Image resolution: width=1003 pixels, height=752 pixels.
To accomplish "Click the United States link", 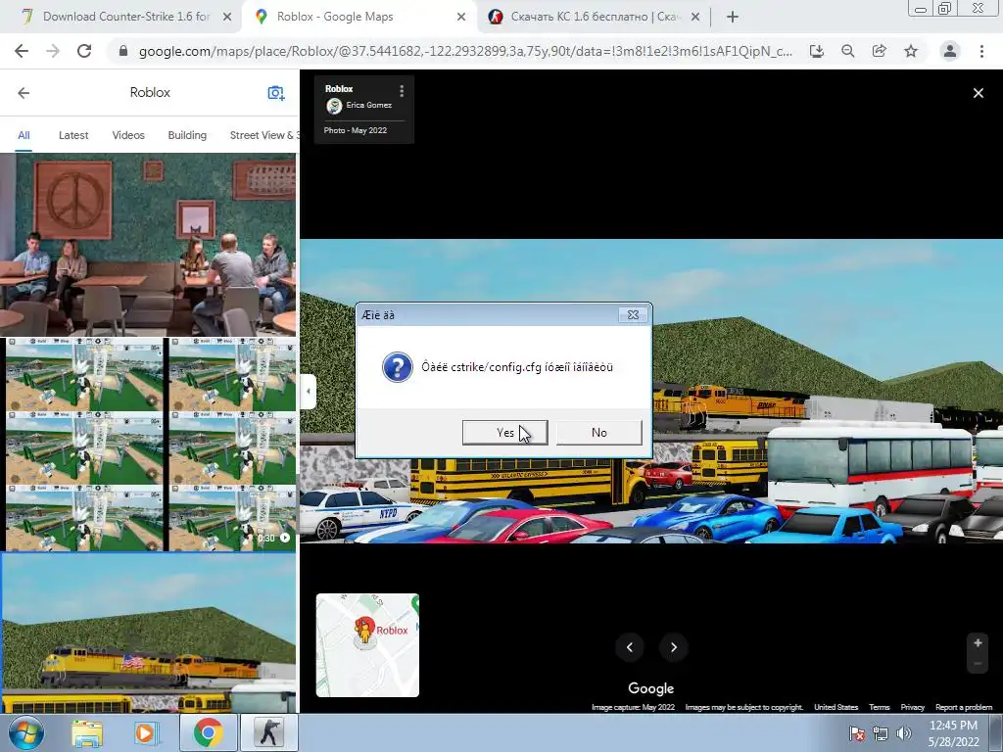I will pos(836,707).
